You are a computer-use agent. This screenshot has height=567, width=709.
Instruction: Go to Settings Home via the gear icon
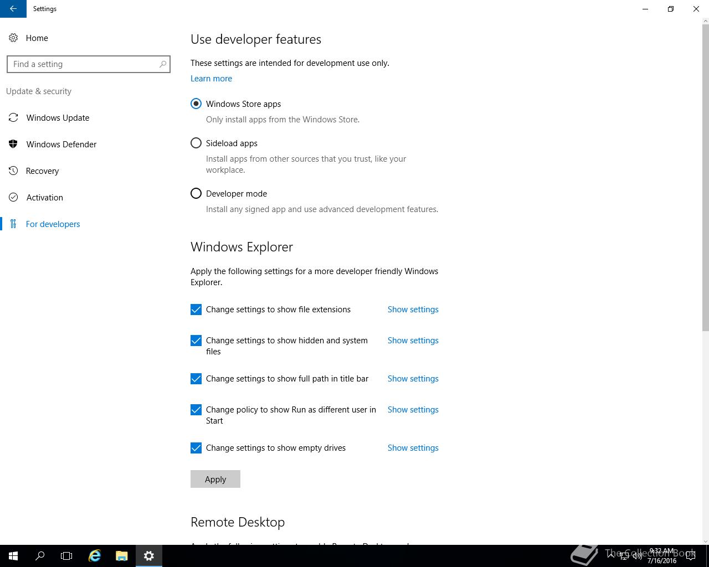13,38
